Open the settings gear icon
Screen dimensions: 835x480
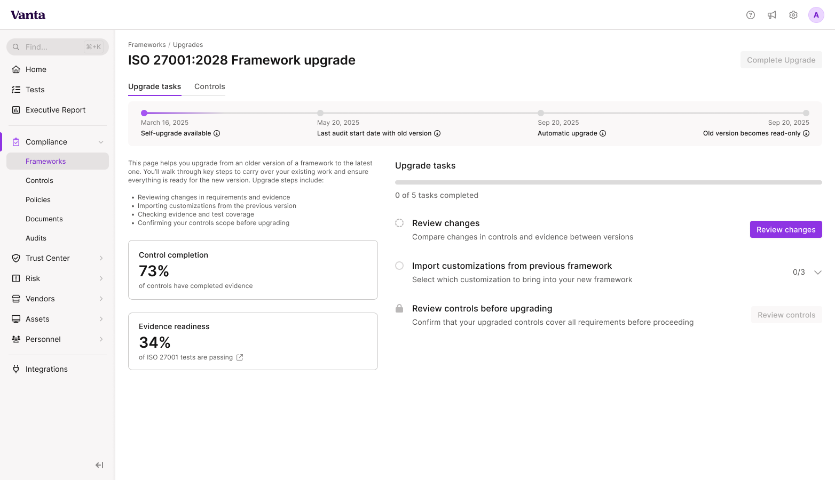pyautogui.click(x=793, y=15)
